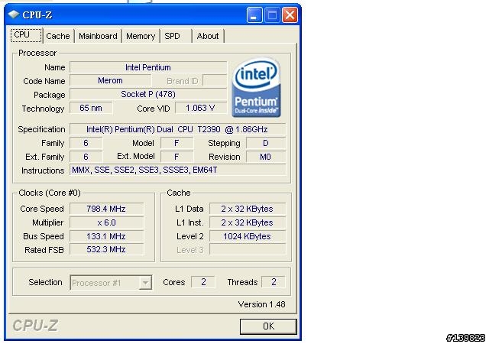Click the Ext. Family value field
The width and height of the screenshot is (489, 344).
pos(86,157)
